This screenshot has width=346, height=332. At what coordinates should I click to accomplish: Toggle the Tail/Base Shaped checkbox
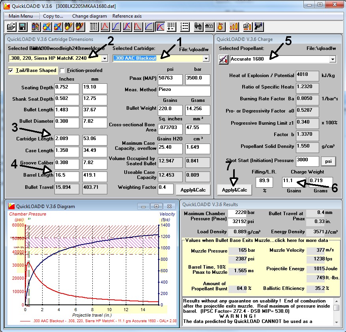(11, 70)
